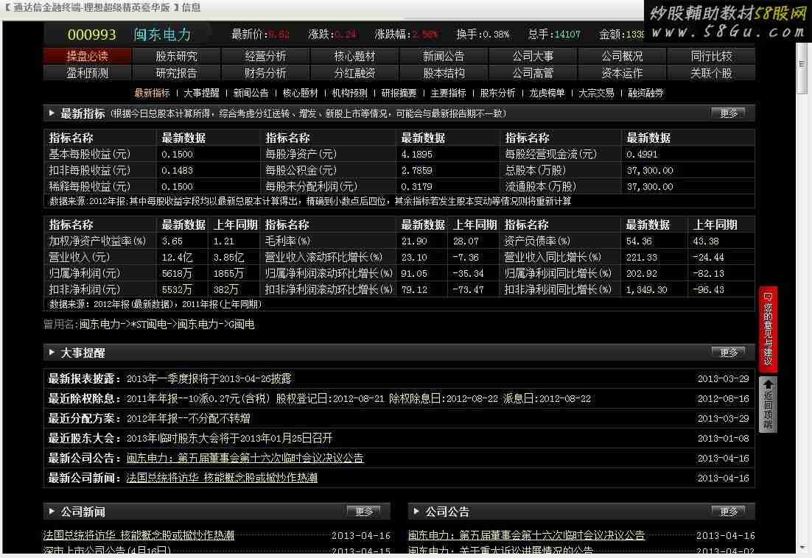Open 经营分析 tab
Image resolution: width=812 pixels, height=558 pixels.
point(266,56)
